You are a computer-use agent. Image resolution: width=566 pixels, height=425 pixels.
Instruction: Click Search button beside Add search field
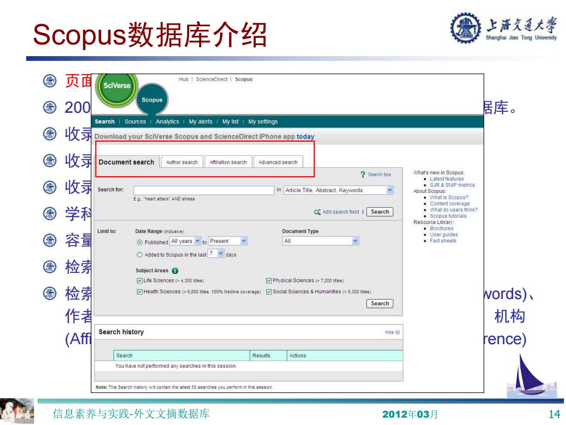[x=380, y=212]
